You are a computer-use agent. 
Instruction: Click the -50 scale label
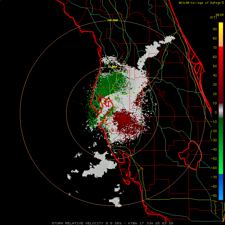(x=214, y=159)
